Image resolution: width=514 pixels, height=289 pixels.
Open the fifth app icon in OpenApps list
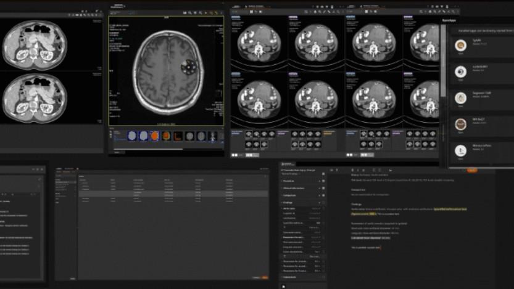click(x=460, y=150)
